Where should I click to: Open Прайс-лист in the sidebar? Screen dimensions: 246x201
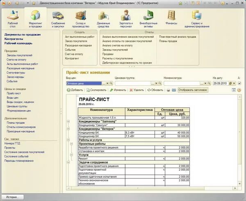tap(14, 93)
